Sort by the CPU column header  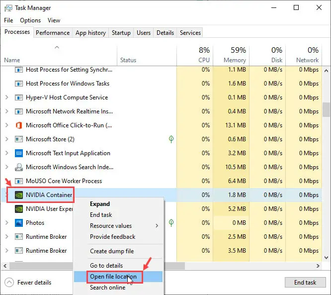pyautogui.click(x=195, y=55)
